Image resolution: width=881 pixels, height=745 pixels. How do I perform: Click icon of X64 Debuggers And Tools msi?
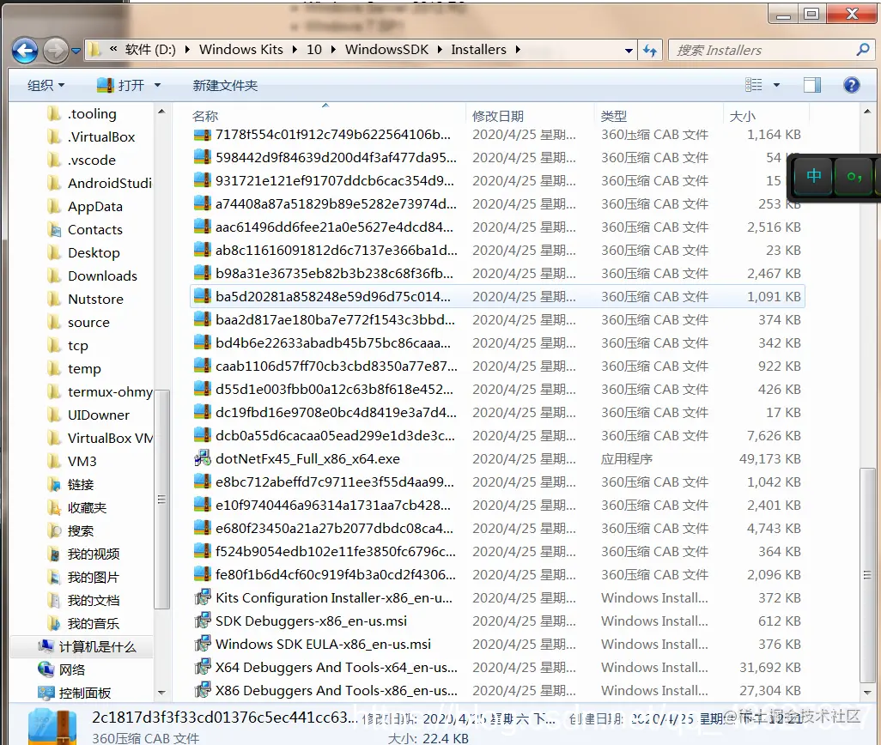click(203, 667)
